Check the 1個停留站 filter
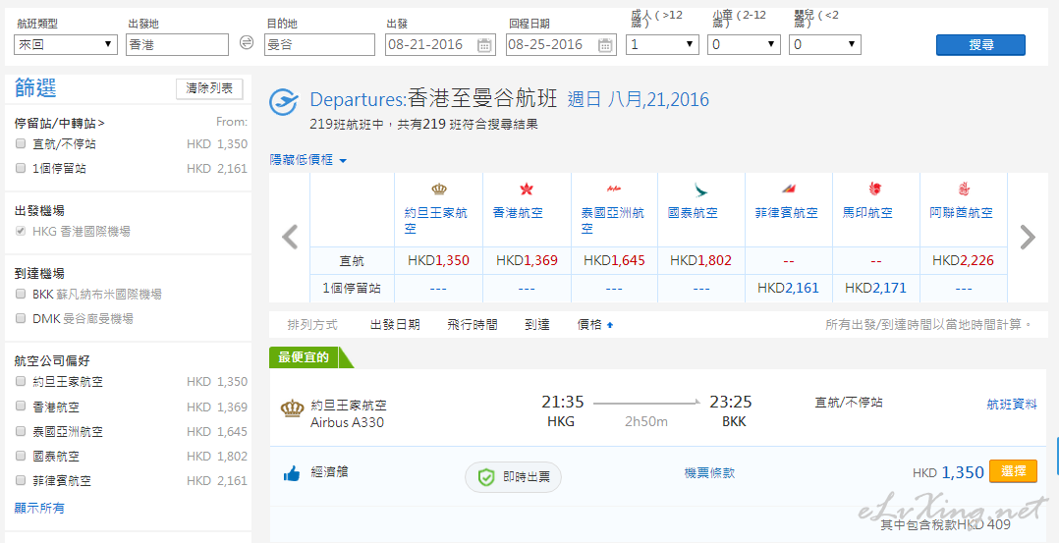 [21, 168]
